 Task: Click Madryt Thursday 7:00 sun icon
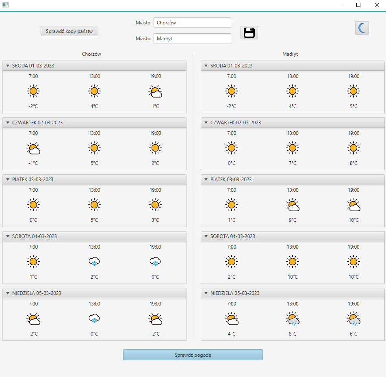[232, 148]
